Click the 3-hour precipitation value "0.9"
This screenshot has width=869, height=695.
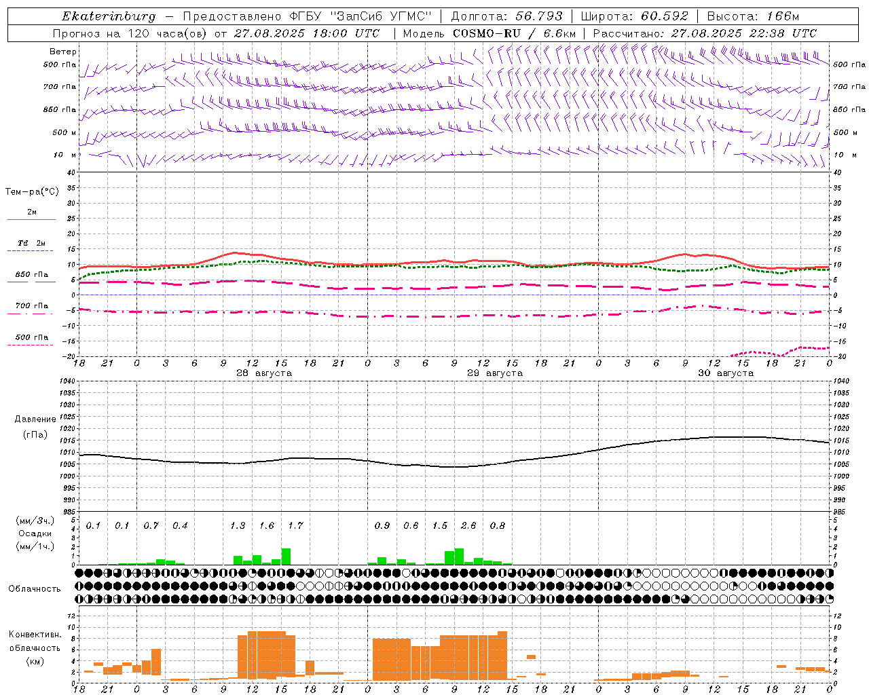click(x=382, y=525)
